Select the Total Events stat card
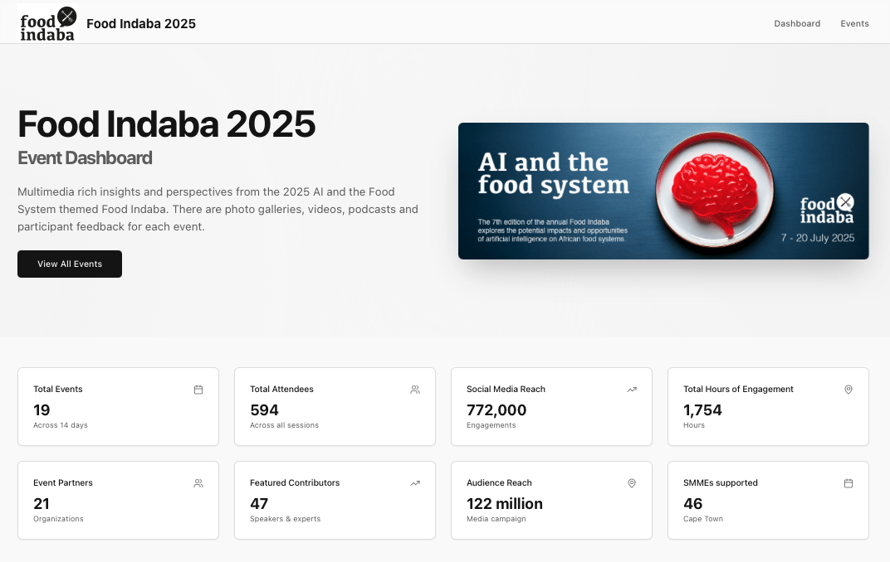 [x=118, y=407]
